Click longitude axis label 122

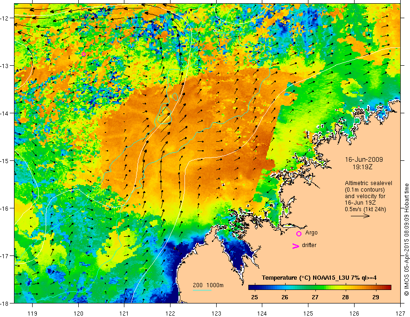click(170, 313)
